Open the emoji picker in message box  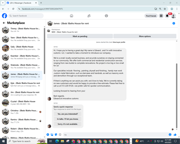[x=170, y=135]
